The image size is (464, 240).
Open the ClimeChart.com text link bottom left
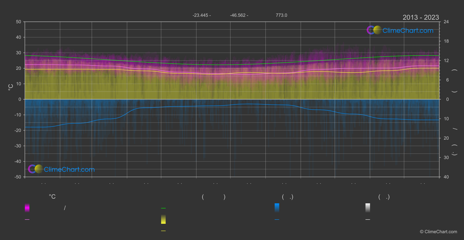(x=69, y=170)
